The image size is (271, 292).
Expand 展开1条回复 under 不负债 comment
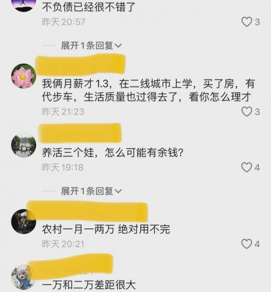click(91, 46)
